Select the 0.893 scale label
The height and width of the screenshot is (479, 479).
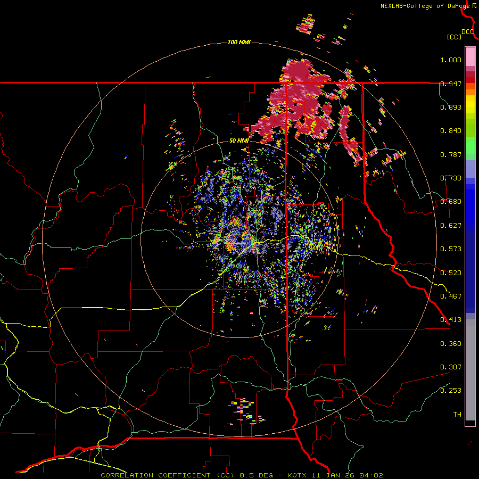point(451,107)
